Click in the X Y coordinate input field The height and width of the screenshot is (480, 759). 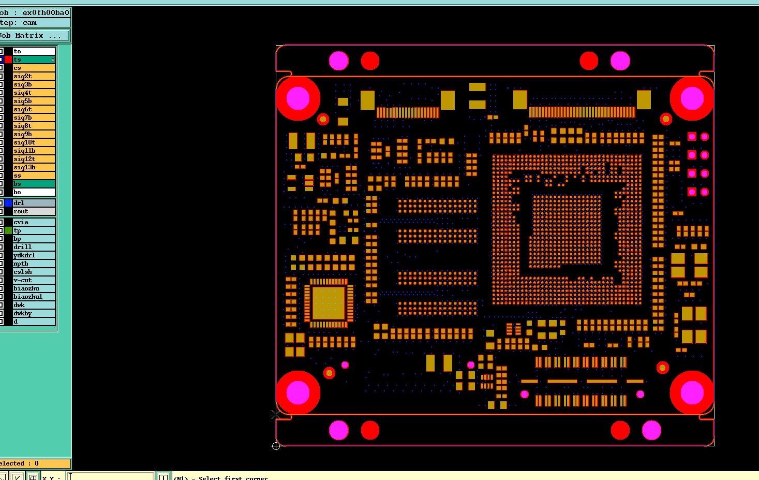(111, 477)
